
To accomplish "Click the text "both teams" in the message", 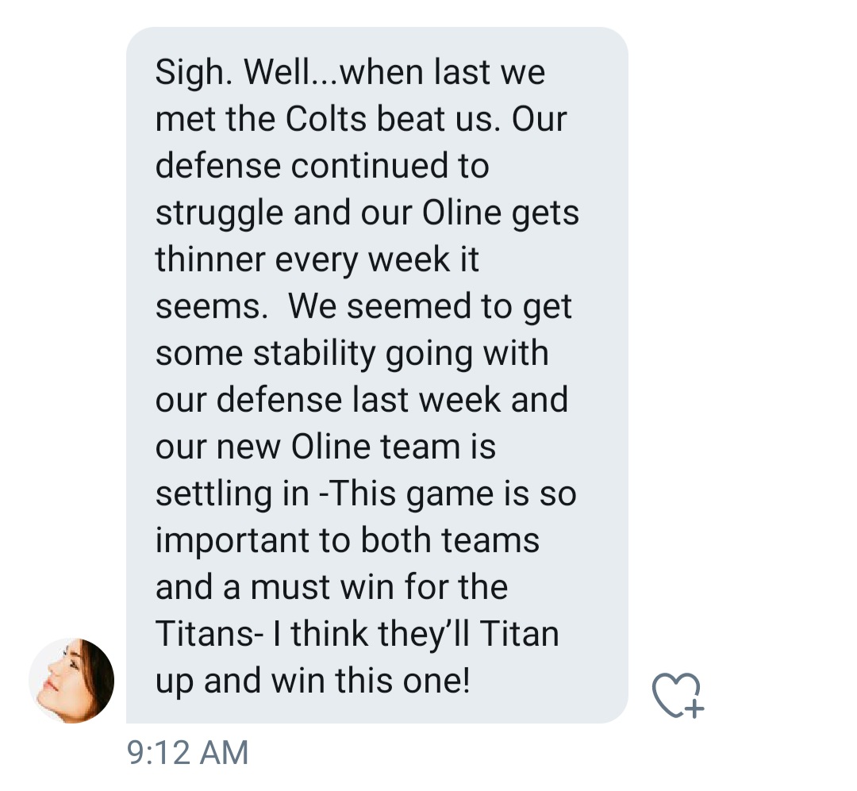I will 450,540.
